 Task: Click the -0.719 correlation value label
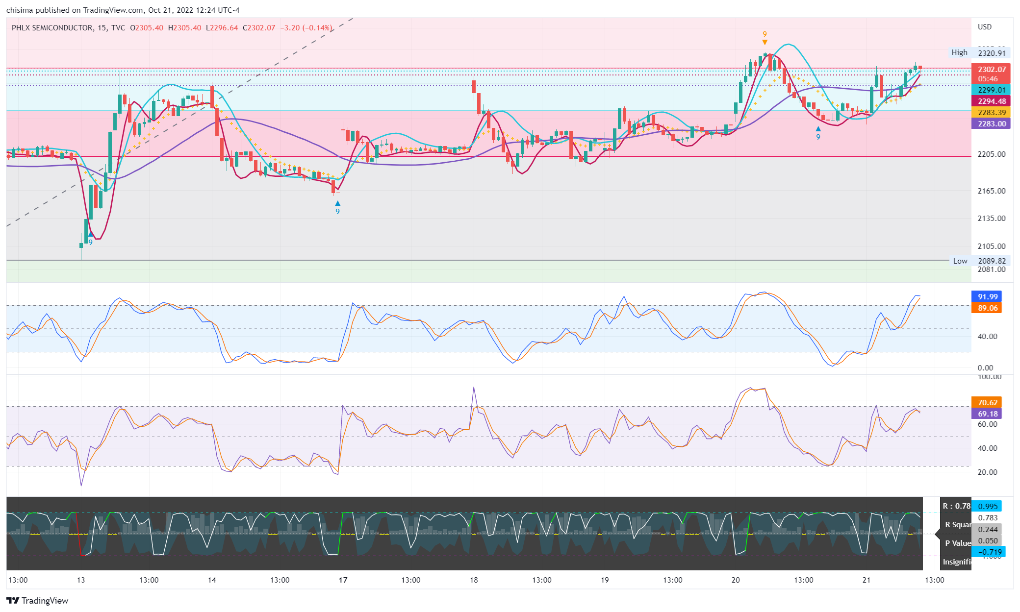coord(989,552)
